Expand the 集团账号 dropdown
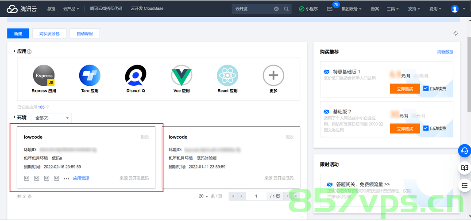The image size is (471, 221). pos(351,9)
